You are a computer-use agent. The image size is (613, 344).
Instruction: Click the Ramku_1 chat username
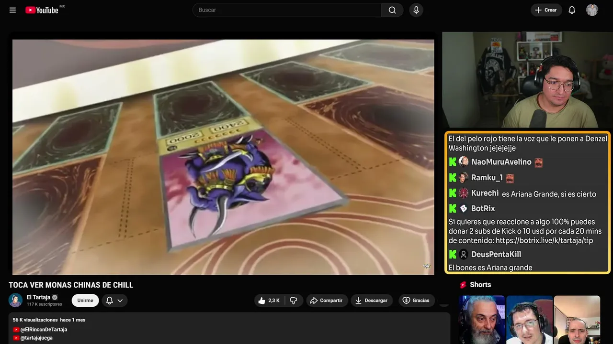[x=487, y=178]
